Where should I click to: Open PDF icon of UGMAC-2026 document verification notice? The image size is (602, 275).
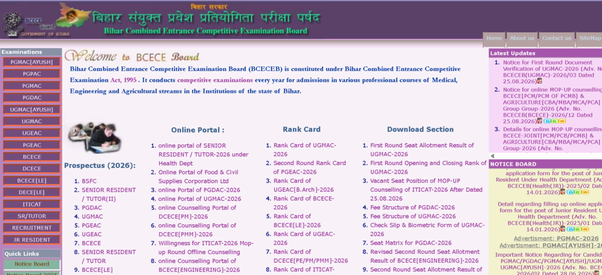pyautogui.click(x=540, y=81)
